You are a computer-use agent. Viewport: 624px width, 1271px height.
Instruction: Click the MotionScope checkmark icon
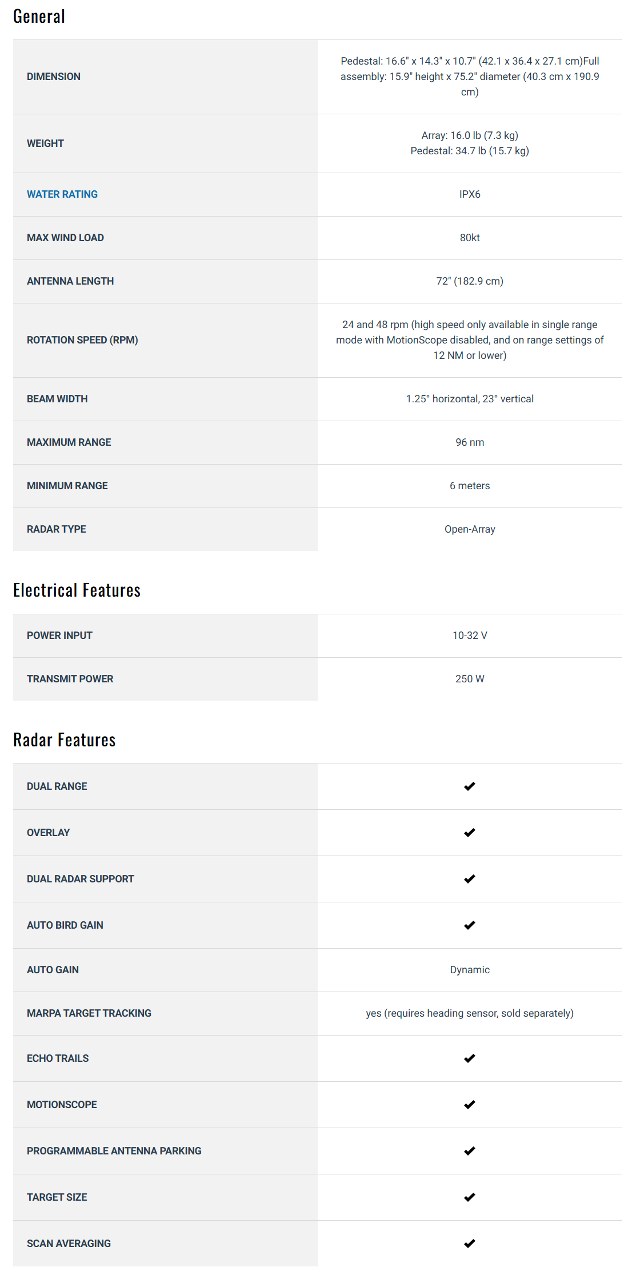pyautogui.click(x=469, y=1105)
